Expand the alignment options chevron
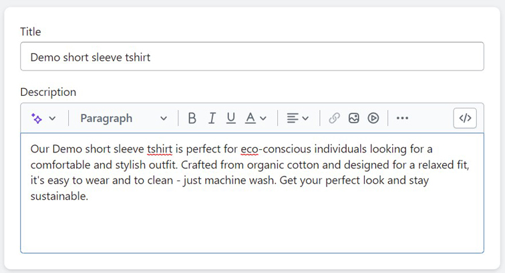This screenshot has height=273, width=505. 306,119
